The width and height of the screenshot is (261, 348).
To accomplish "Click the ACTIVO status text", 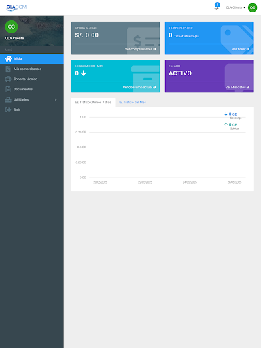I will tap(180, 73).
